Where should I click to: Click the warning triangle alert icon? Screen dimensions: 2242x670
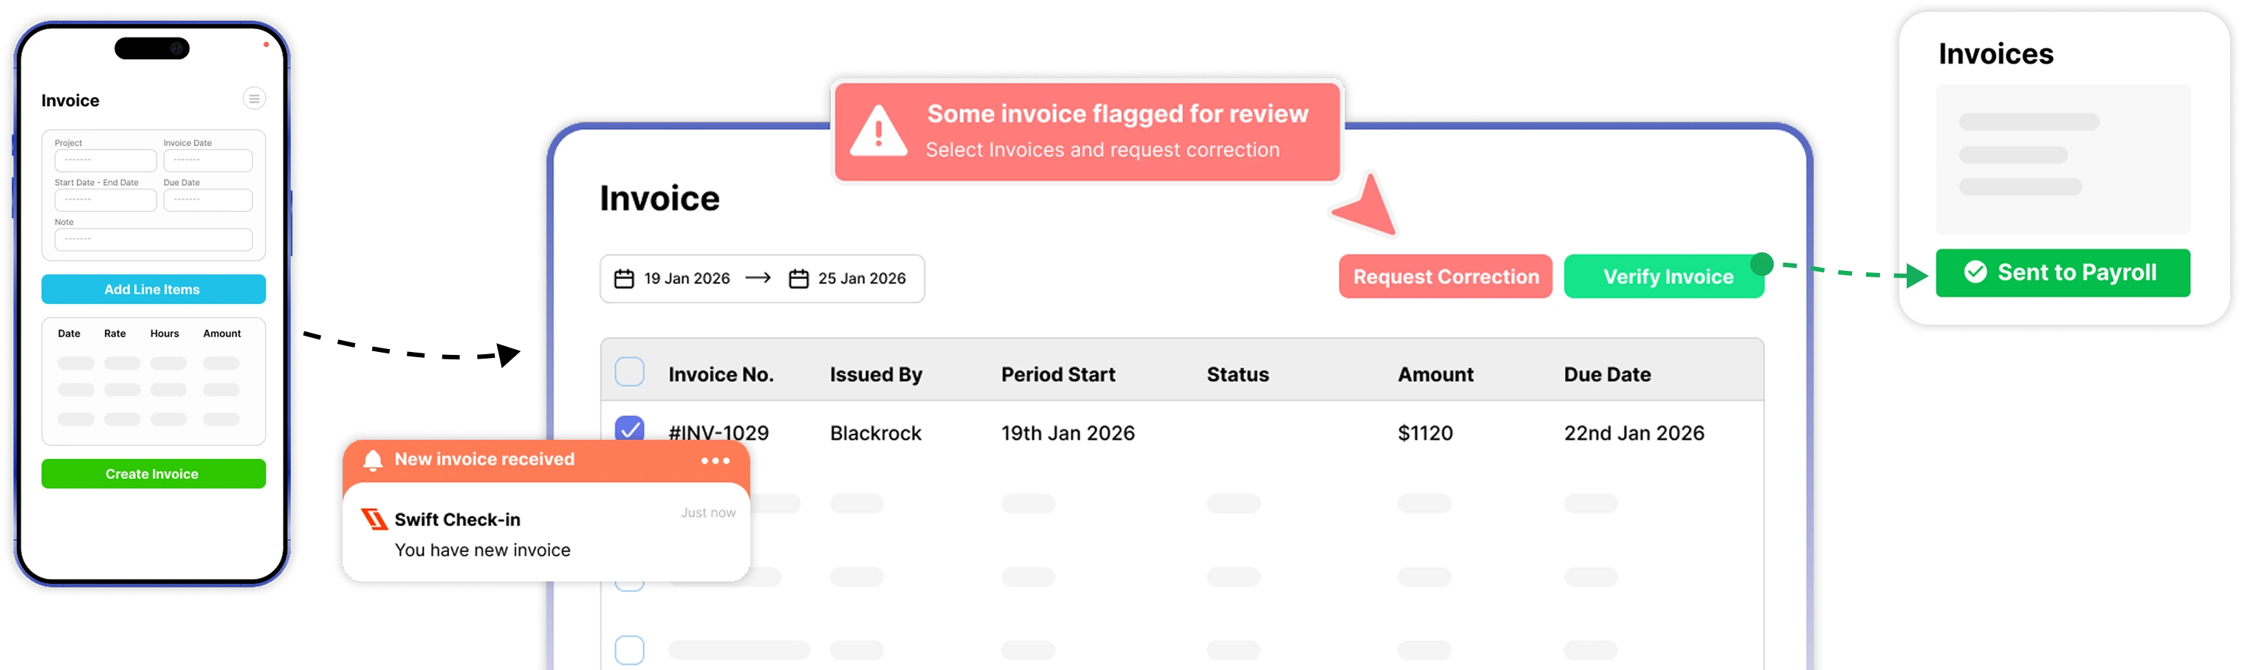point(878,132)
